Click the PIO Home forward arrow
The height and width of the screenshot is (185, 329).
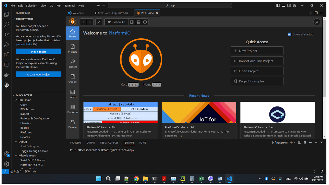coord(90,22)
